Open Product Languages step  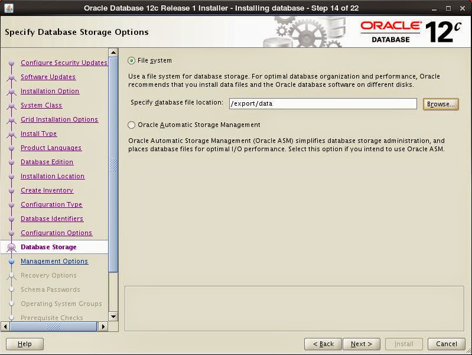click(51, 148)
